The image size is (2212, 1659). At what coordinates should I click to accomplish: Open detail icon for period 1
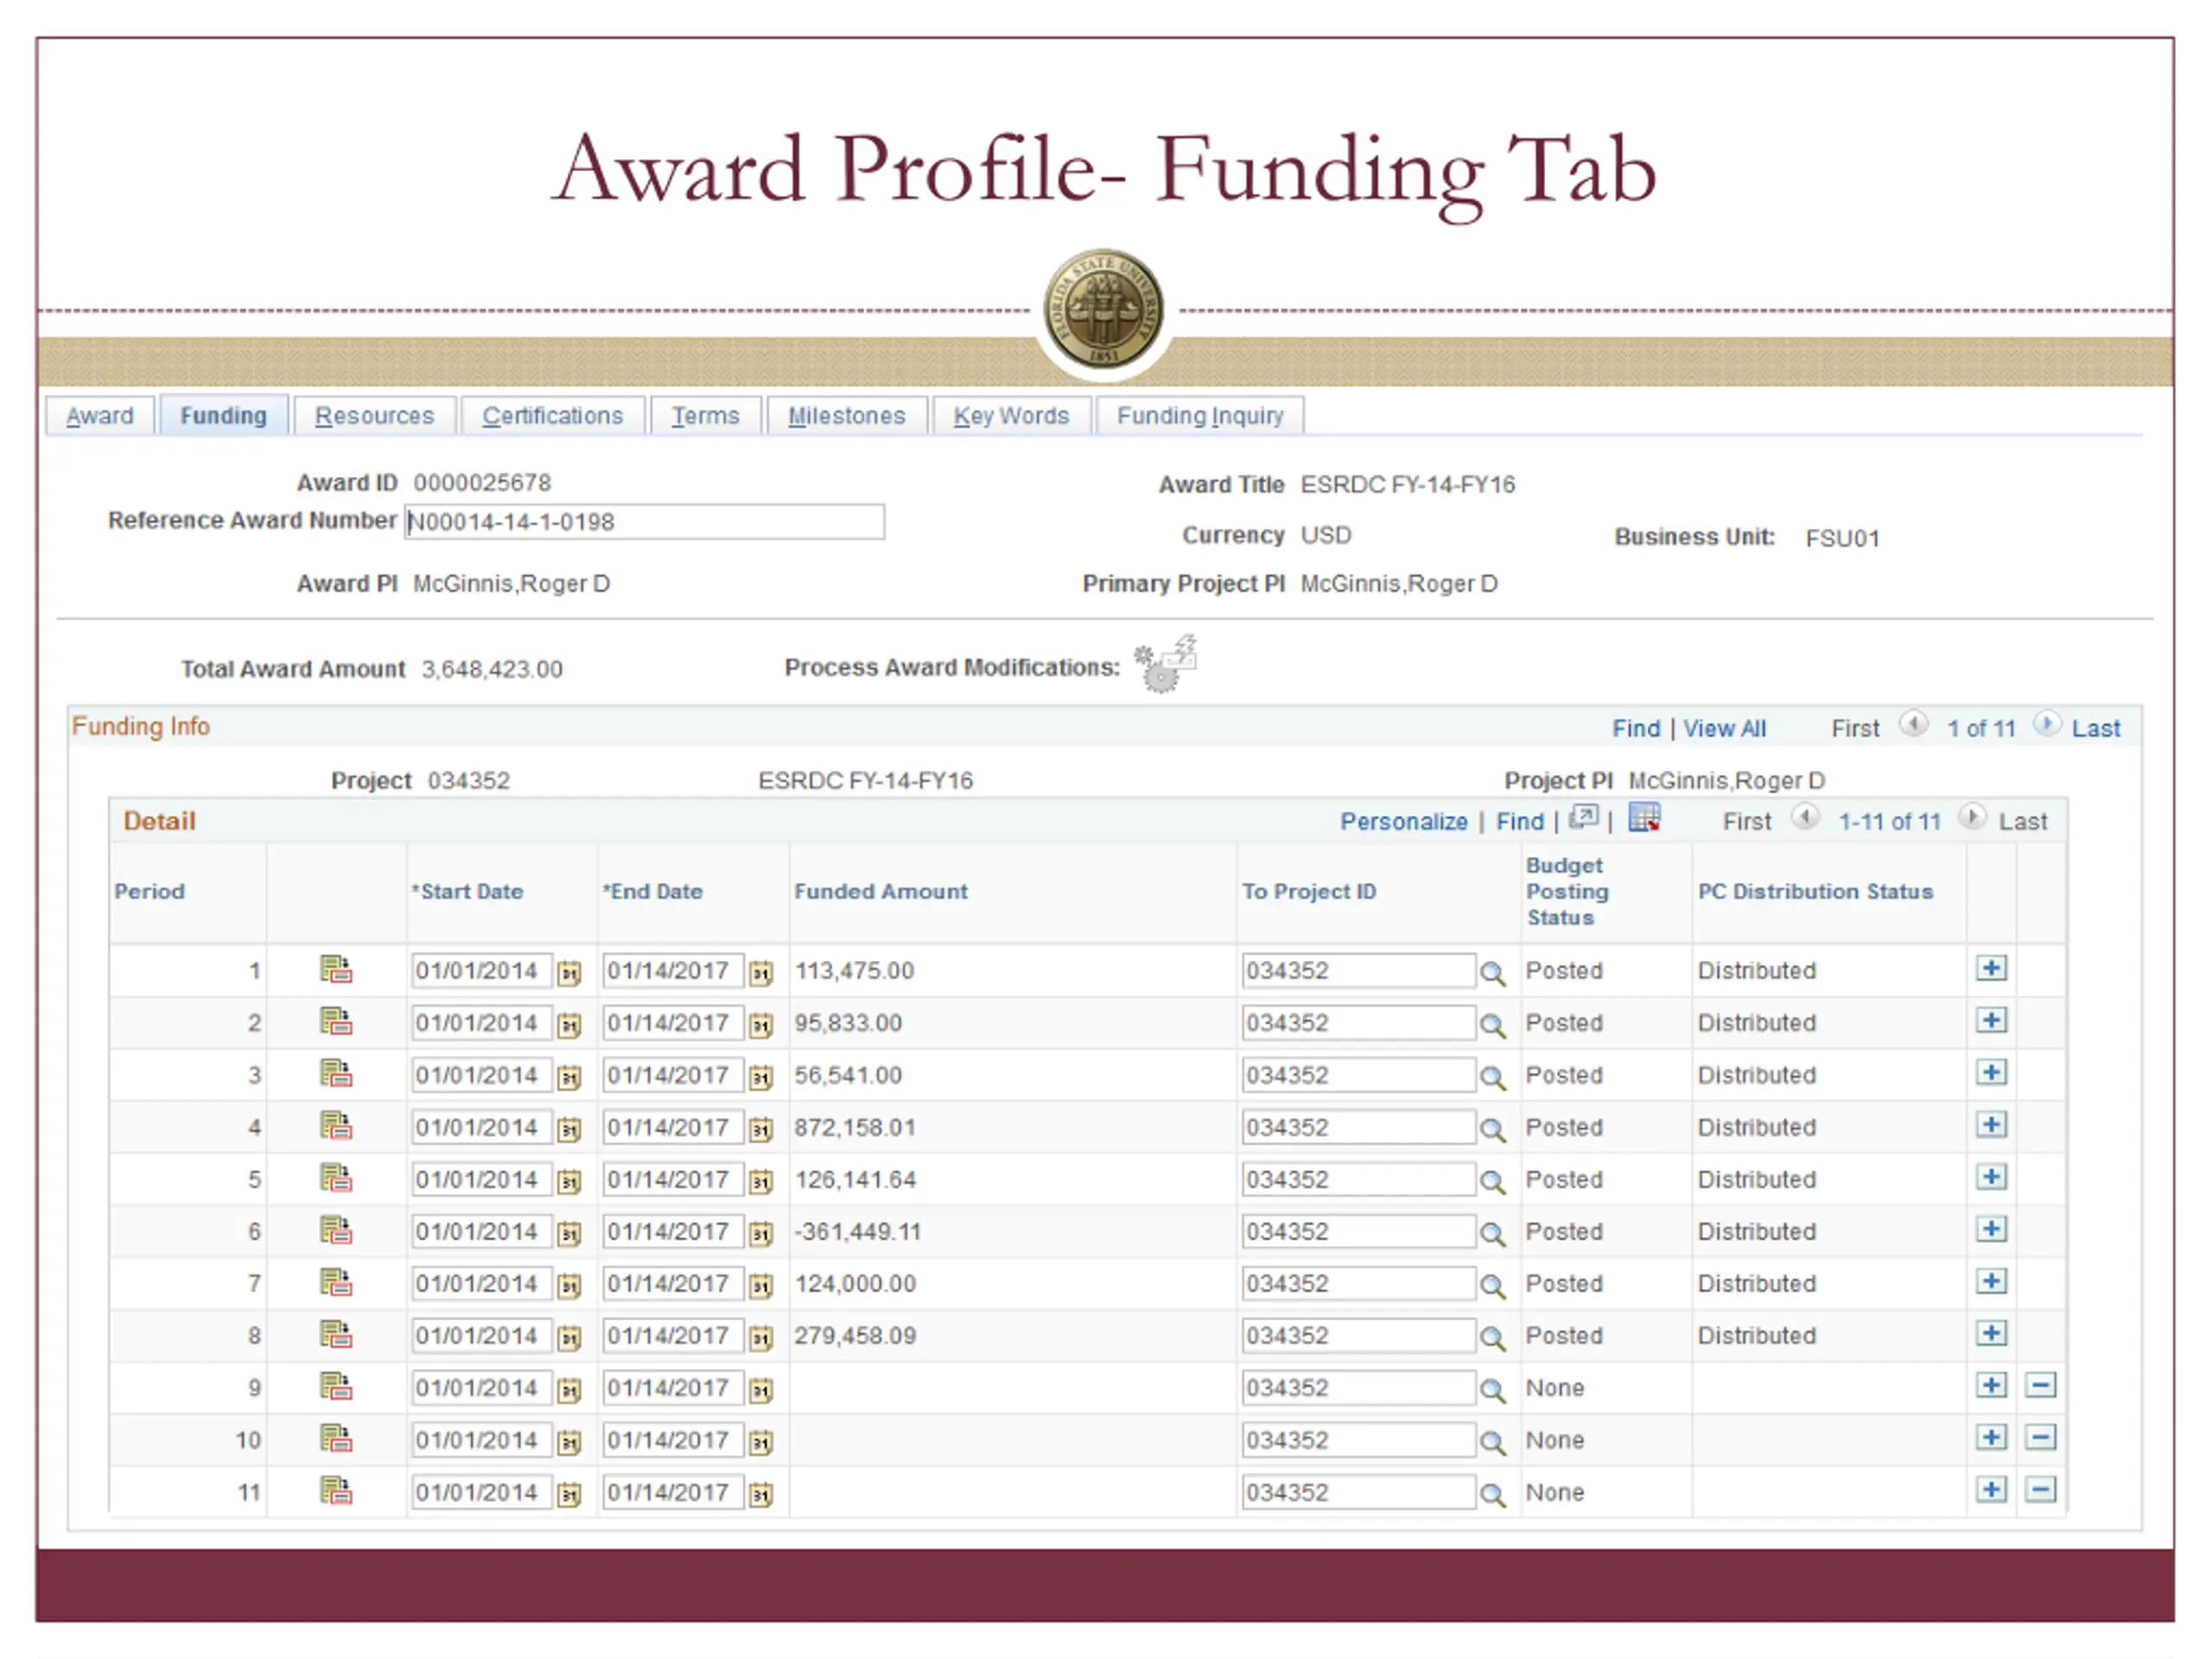click(x=336, y=969)
